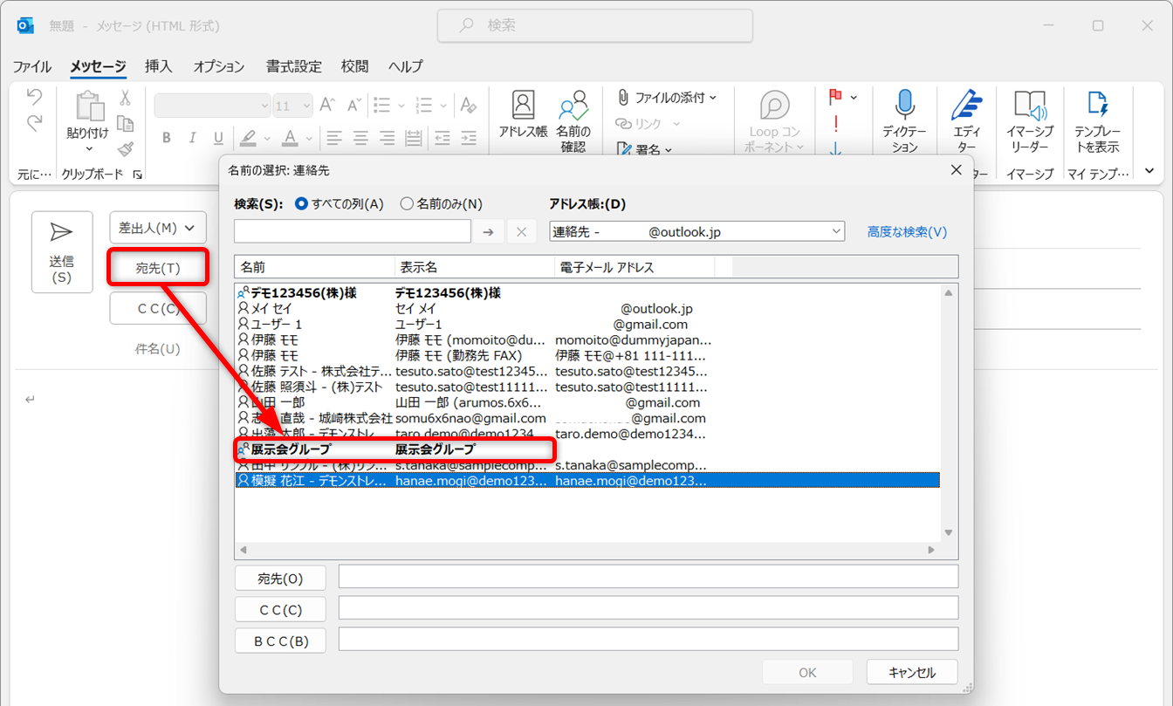Select the すべての列 radio button

(x=302, y=204)
